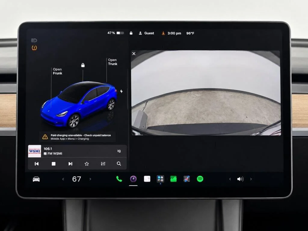The width and height of the screenshot is (308, 231).
Task: Open the white Calendar app icon
Action: [x=147, y=179]
